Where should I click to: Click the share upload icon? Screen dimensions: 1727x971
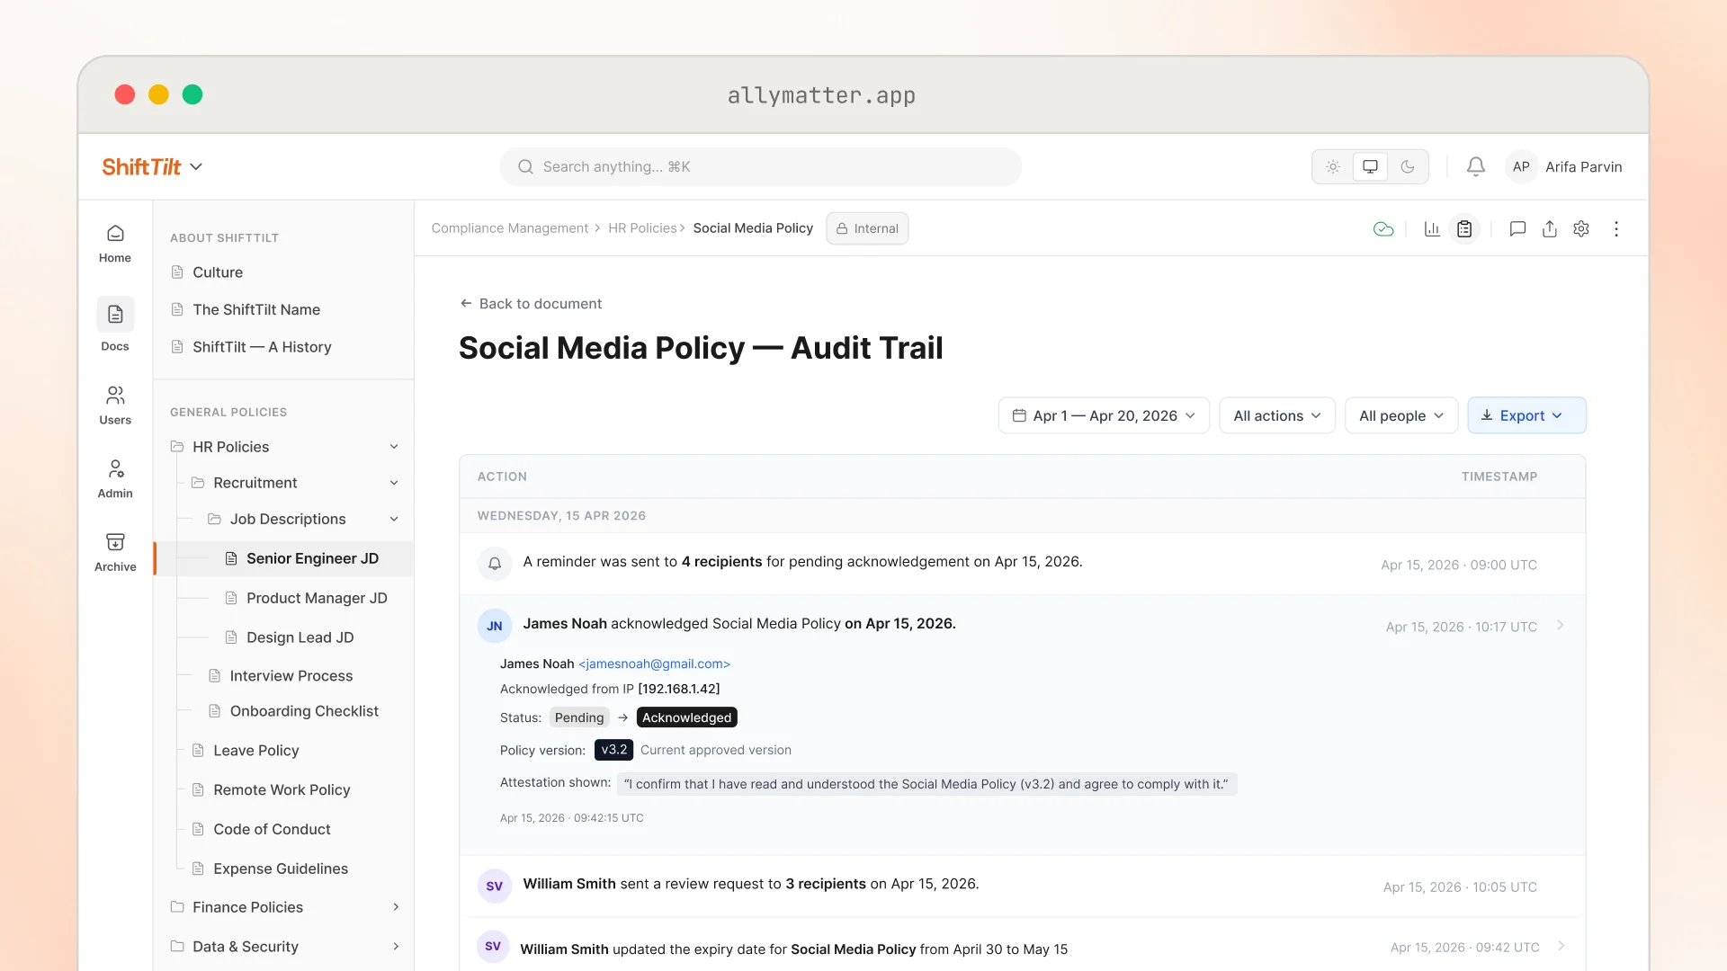tap(1549, 229)
